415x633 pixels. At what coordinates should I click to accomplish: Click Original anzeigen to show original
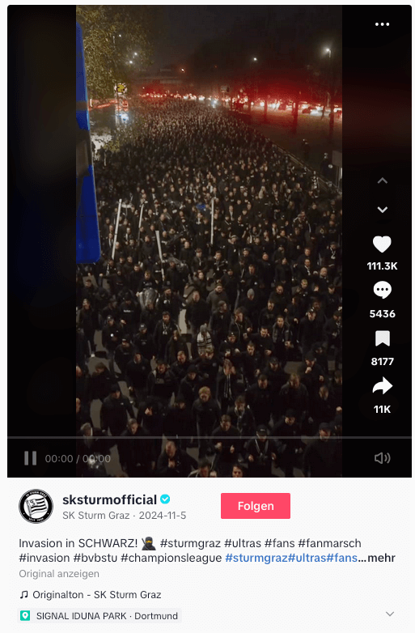click(x=59, y=574)
